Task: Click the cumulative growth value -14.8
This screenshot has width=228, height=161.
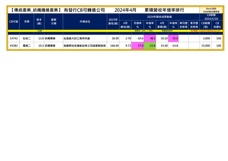Action: [175, 46]
